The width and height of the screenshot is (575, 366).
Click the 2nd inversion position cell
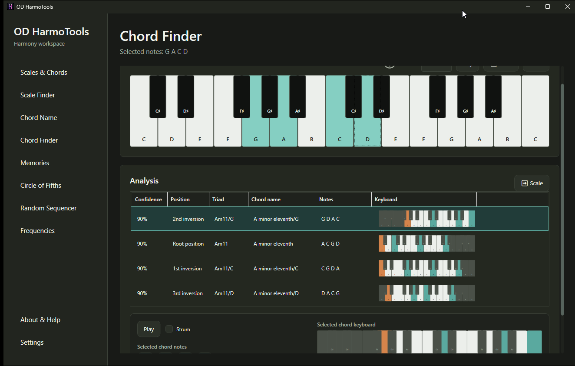[x=188, y=219]
